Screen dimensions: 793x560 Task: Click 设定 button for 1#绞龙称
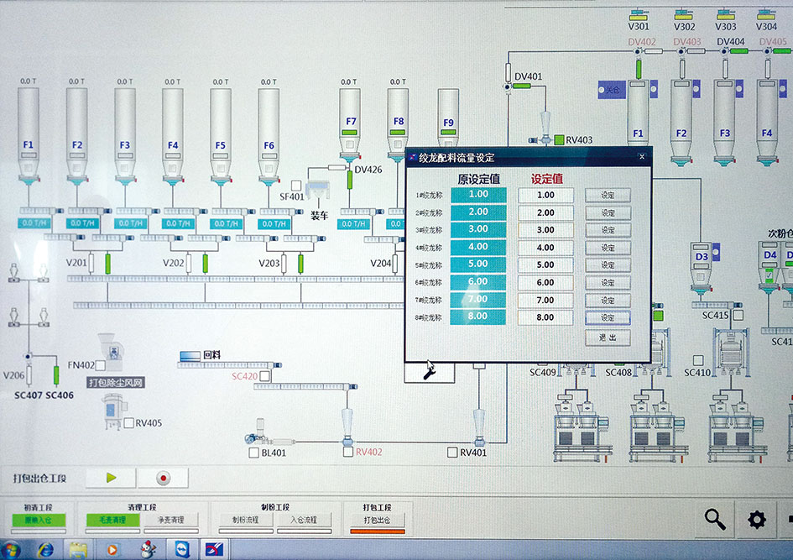[x=608, y=196]
